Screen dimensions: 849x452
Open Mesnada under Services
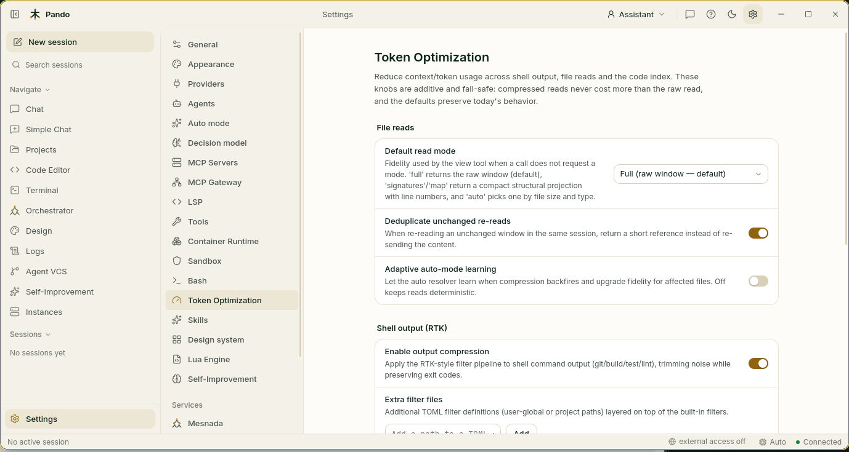coord(232,423)
